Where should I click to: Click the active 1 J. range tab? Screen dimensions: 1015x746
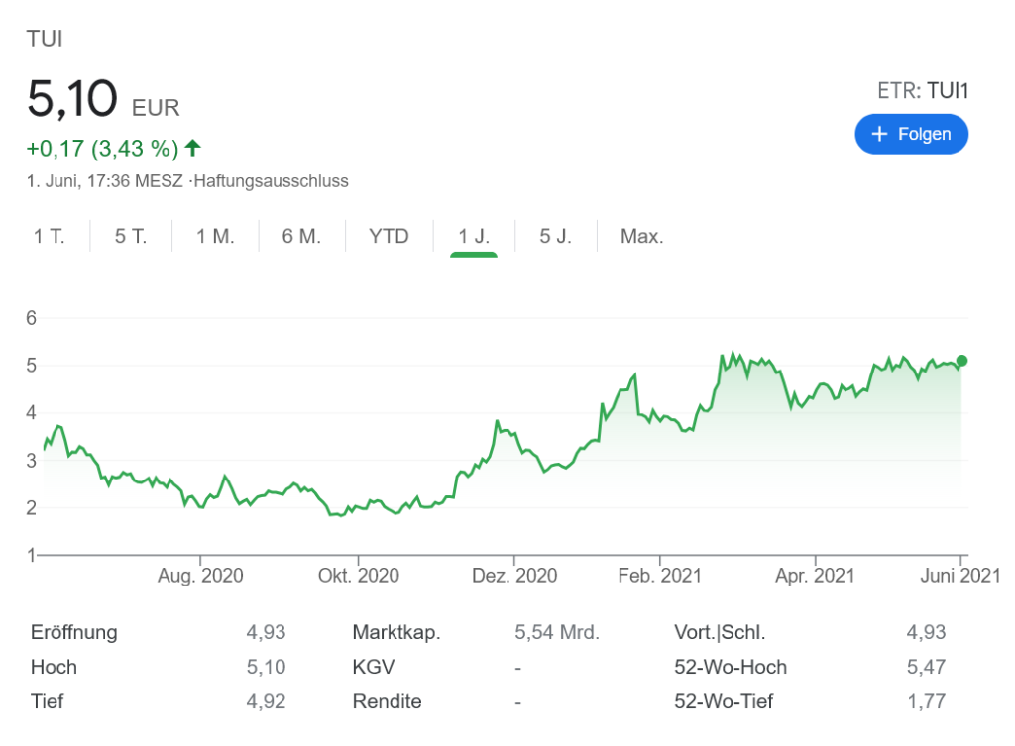(x=473, y=236)
